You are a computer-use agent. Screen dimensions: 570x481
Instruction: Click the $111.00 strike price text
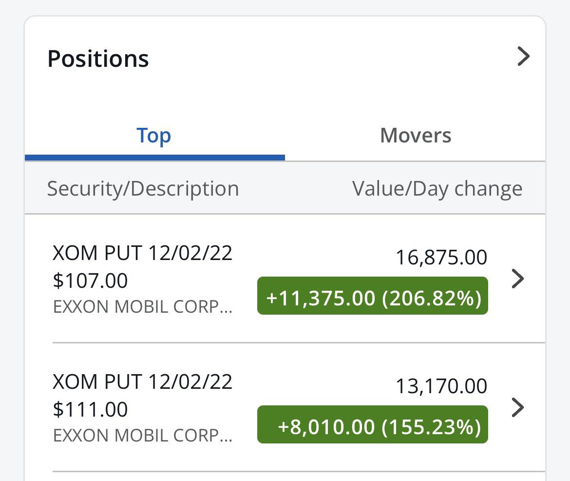coord(90,409)
